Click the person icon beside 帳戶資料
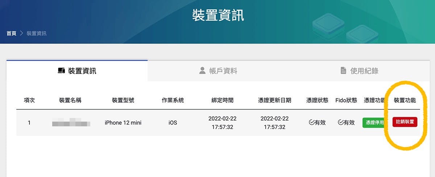The image size is (435, 177). coord(202,71)
